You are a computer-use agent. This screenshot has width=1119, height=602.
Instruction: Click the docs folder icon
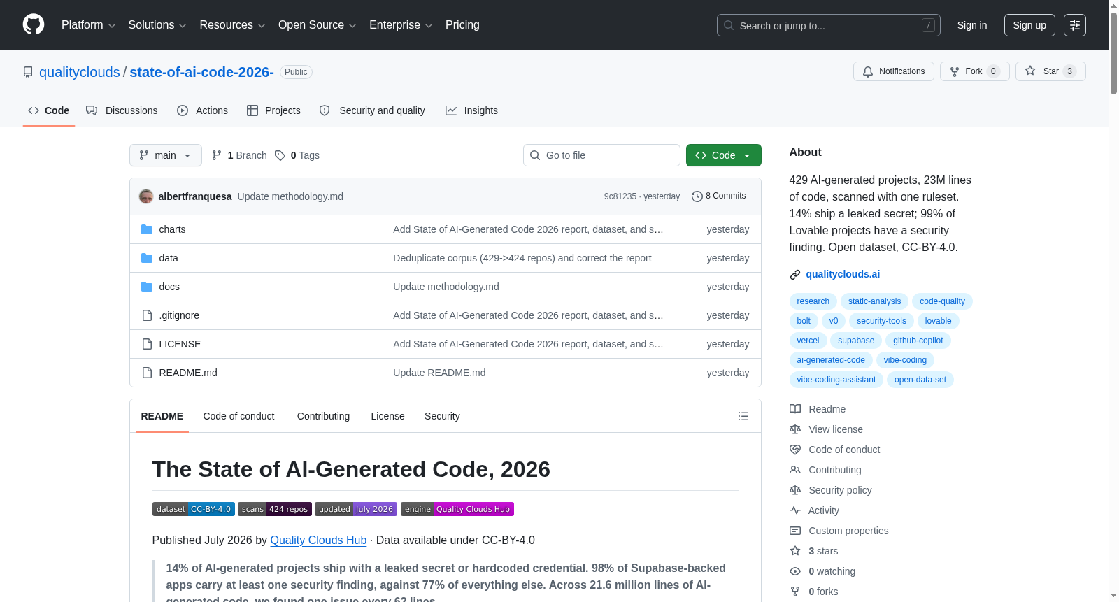[x=147, y=287]
